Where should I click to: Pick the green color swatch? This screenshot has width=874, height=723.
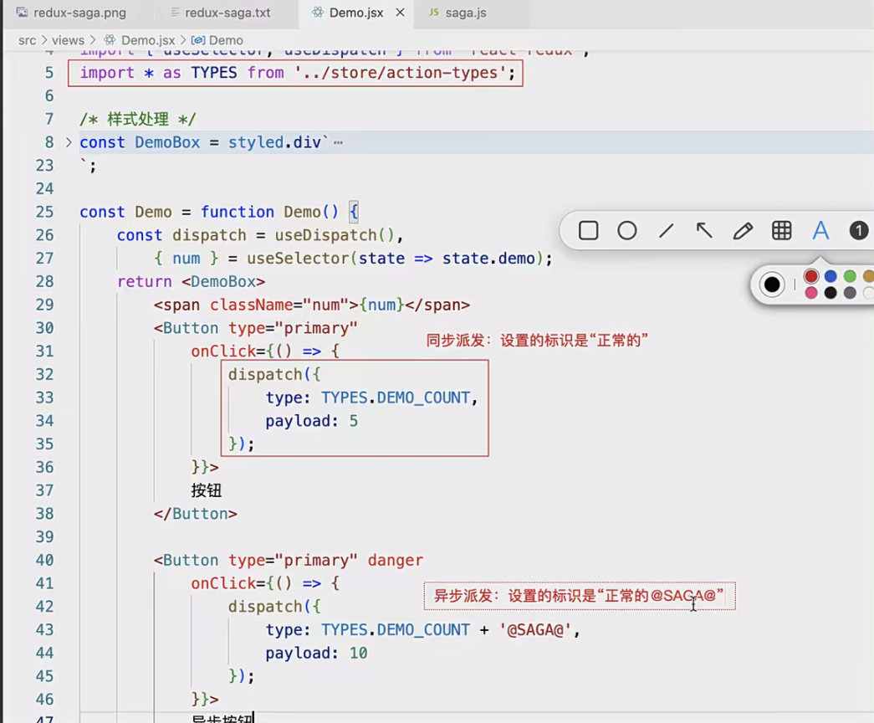pyautogui.click(x=850, y=276)
